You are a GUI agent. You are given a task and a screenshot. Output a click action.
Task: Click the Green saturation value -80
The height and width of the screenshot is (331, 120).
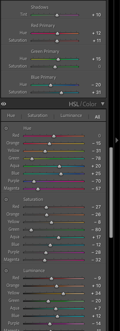96,230
